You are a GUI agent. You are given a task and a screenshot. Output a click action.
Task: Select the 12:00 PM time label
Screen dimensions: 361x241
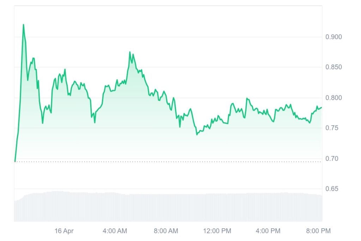217,231
